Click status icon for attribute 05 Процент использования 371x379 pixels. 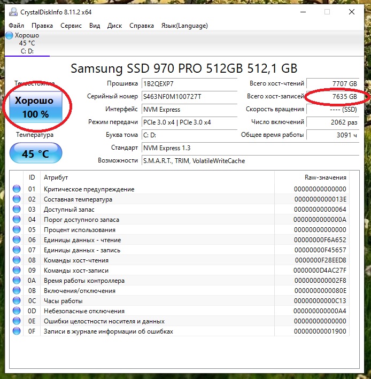point(17,229)
